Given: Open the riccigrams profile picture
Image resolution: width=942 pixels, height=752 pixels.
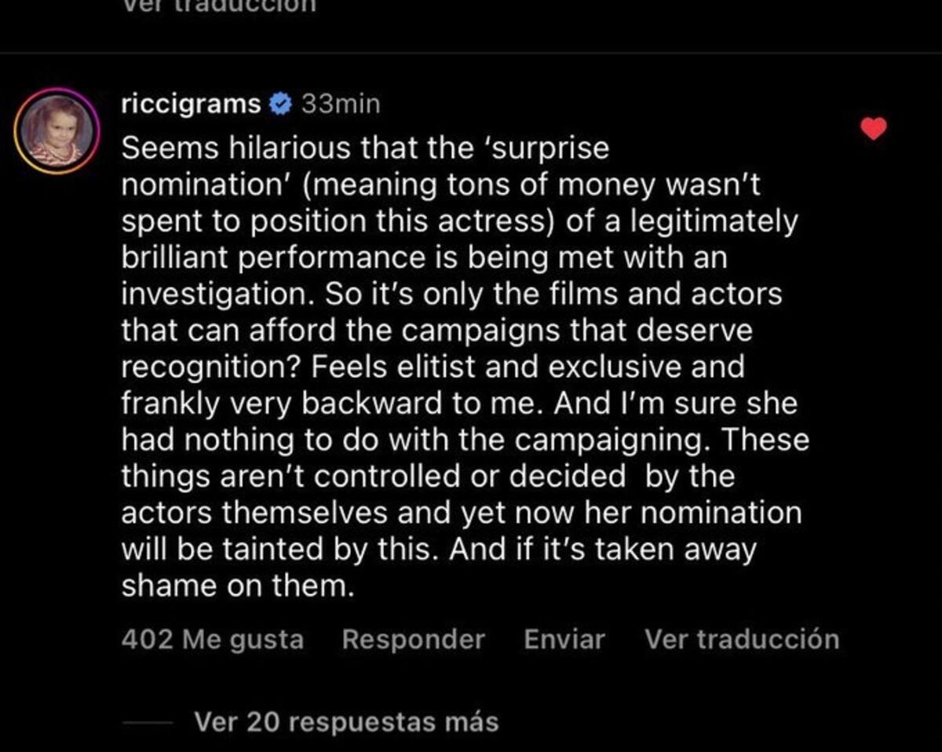Looking at the screenshot, I should tap(56, 130).
